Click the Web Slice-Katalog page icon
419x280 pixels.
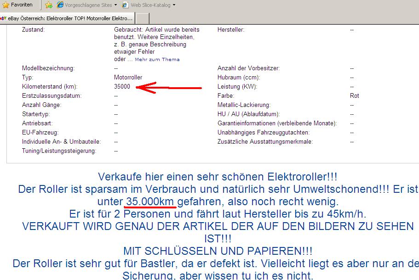(x=125, y=5)
